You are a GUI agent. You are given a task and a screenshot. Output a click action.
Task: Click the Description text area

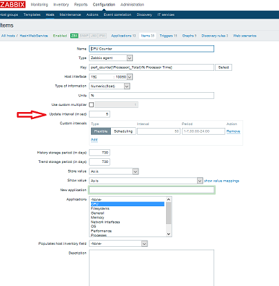[x=152, y=267]
